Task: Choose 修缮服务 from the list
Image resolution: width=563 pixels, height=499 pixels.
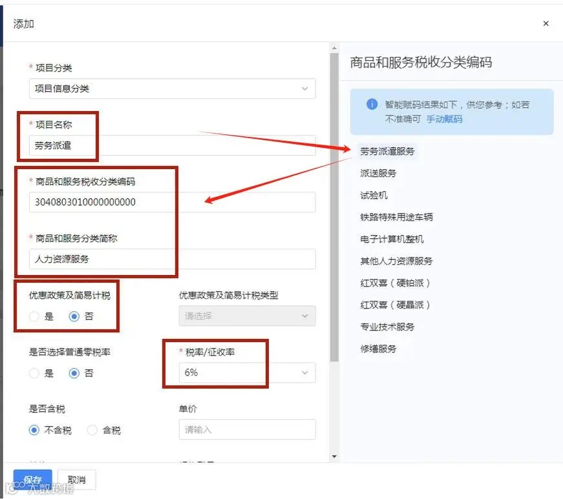Action: [x=378, y=349]
